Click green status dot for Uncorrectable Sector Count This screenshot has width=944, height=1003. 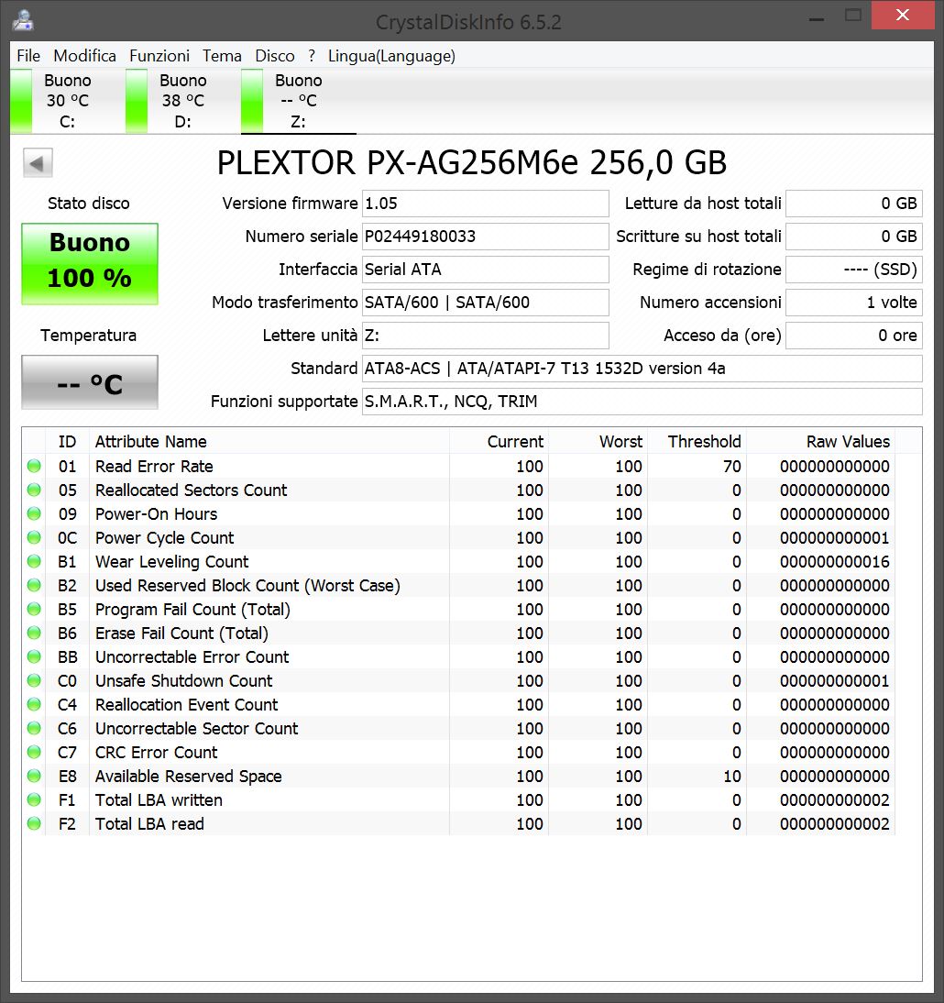point(34,729)
